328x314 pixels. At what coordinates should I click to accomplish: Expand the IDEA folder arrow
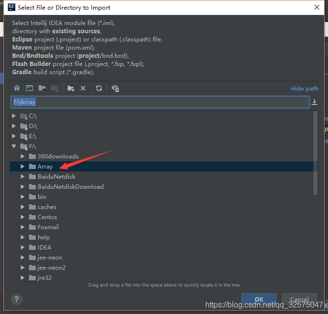(22, 247)
